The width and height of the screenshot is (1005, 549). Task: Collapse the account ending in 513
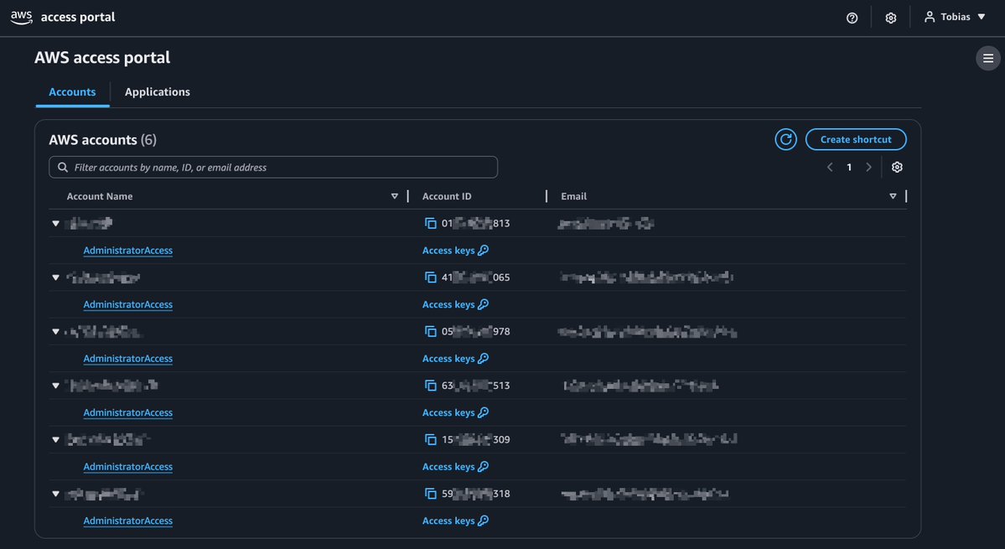(x=56, y=386)
